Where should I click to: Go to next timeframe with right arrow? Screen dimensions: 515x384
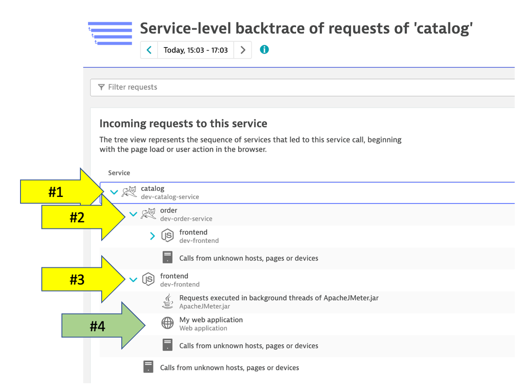click(x=243, y=50)
